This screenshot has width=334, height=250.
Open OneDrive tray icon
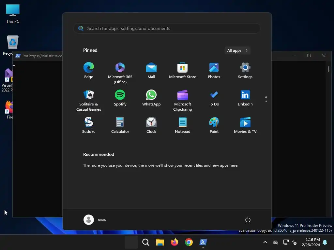click(276, 242)
